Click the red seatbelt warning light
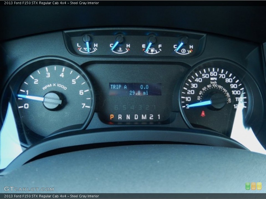Screen dimensions: 266x199 click(203, 114)
